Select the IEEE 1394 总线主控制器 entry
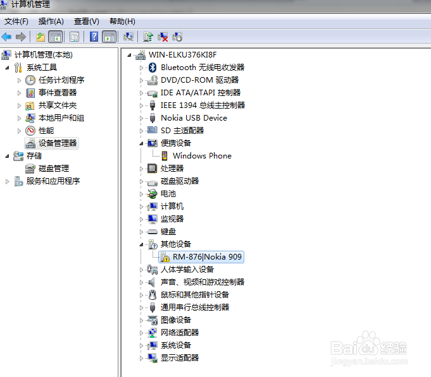431x377 pixels. point(203,105)
